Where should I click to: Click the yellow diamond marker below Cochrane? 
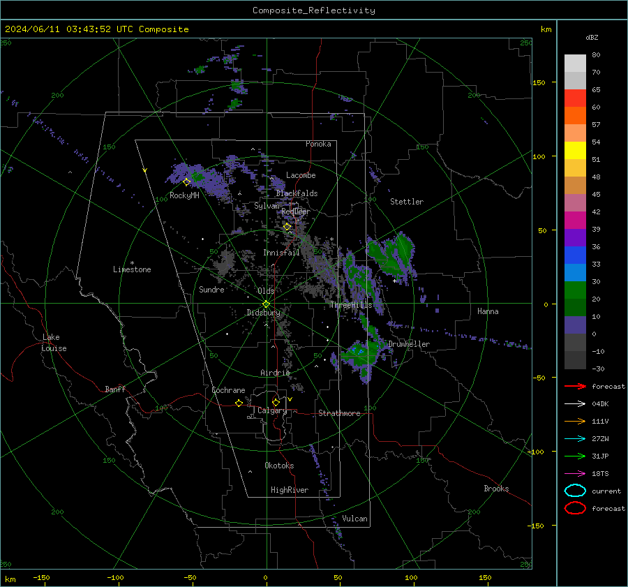[x=239, y=403]
